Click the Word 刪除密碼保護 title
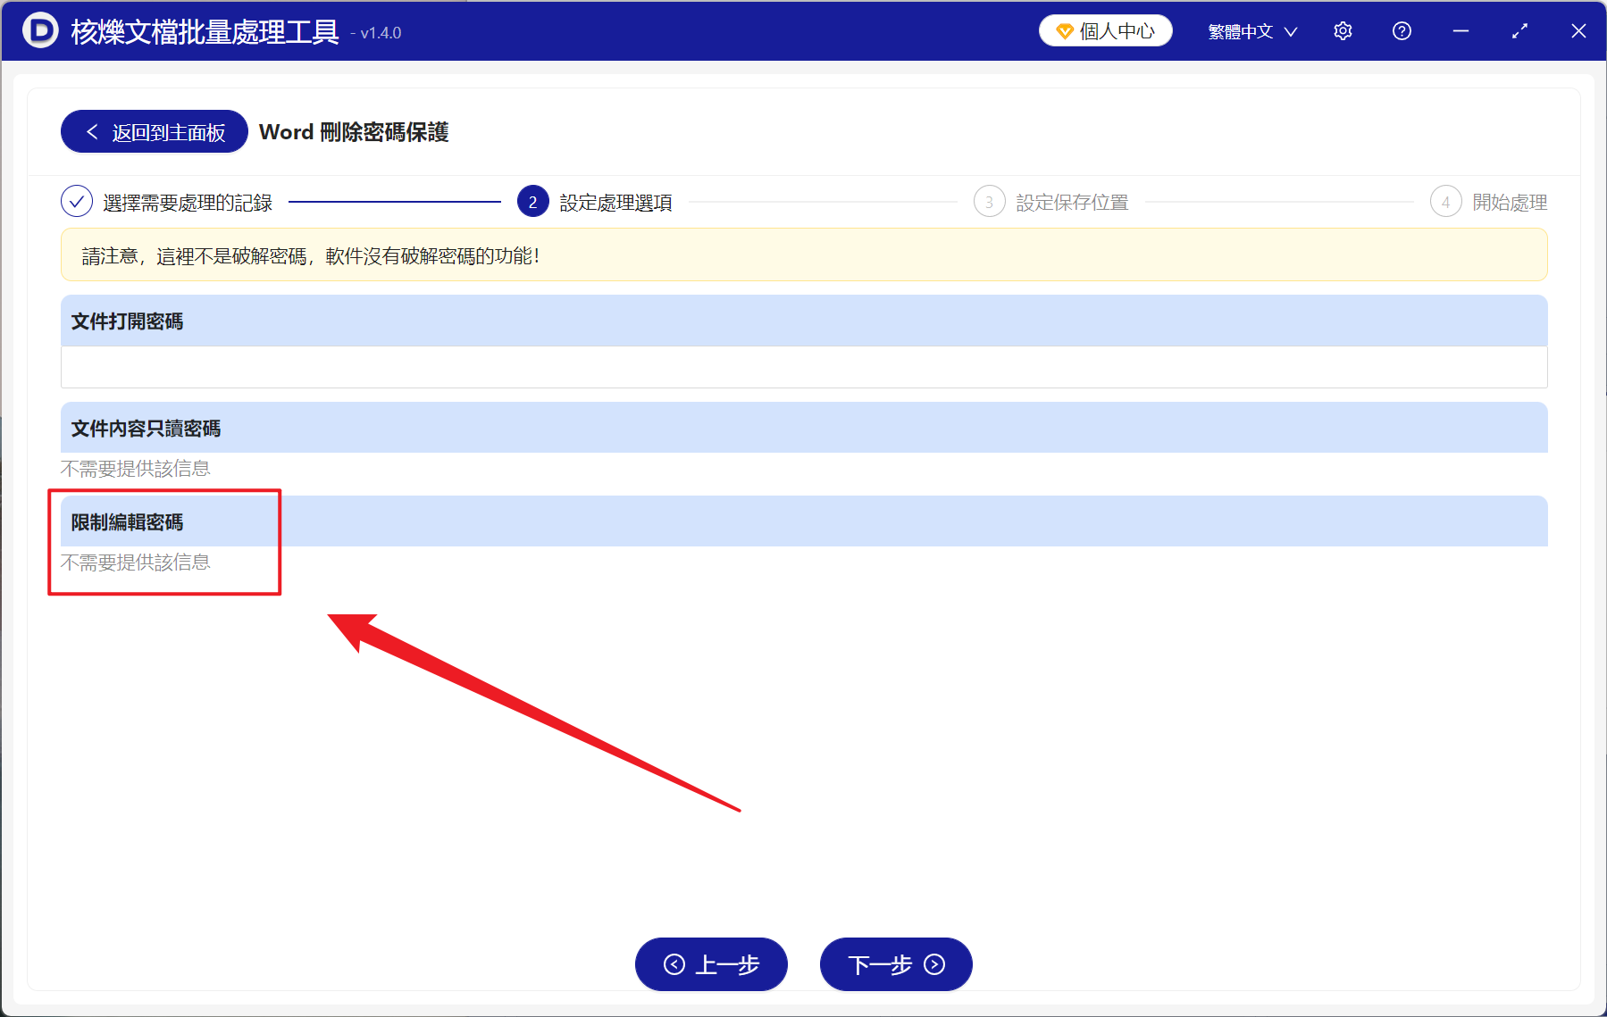 click(354, 132)
